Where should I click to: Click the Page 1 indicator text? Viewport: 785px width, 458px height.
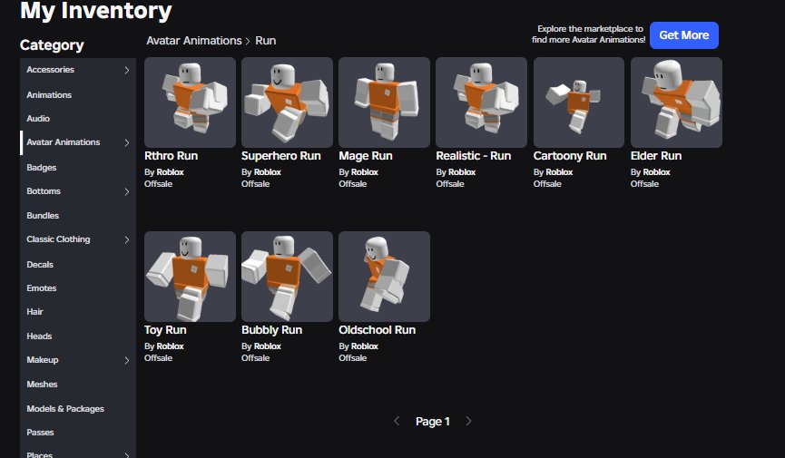[433, 422]
